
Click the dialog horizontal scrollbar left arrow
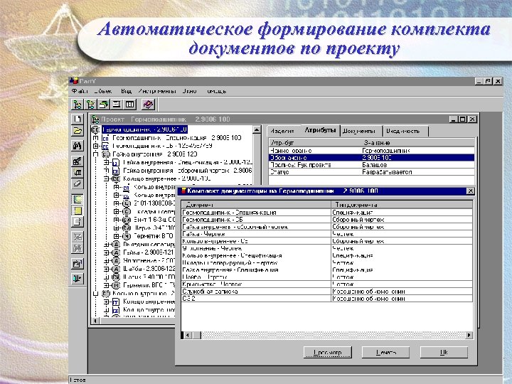coord(188,335)
